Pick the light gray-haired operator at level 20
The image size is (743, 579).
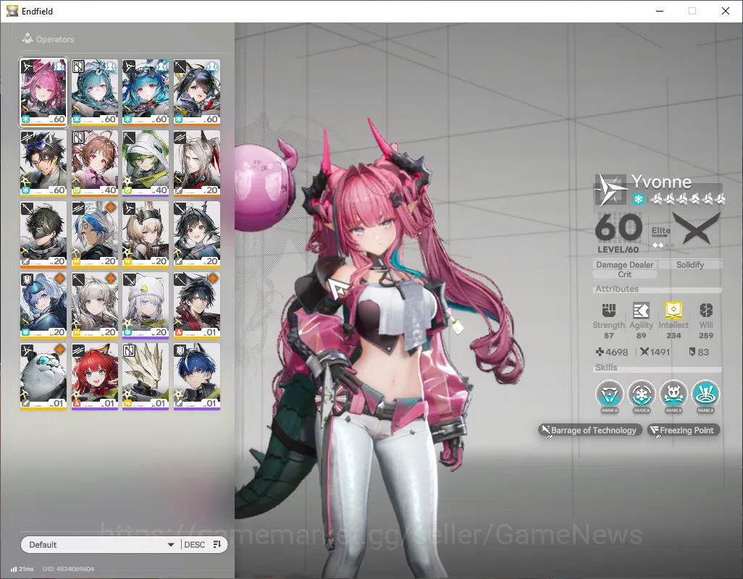(95, 305)
